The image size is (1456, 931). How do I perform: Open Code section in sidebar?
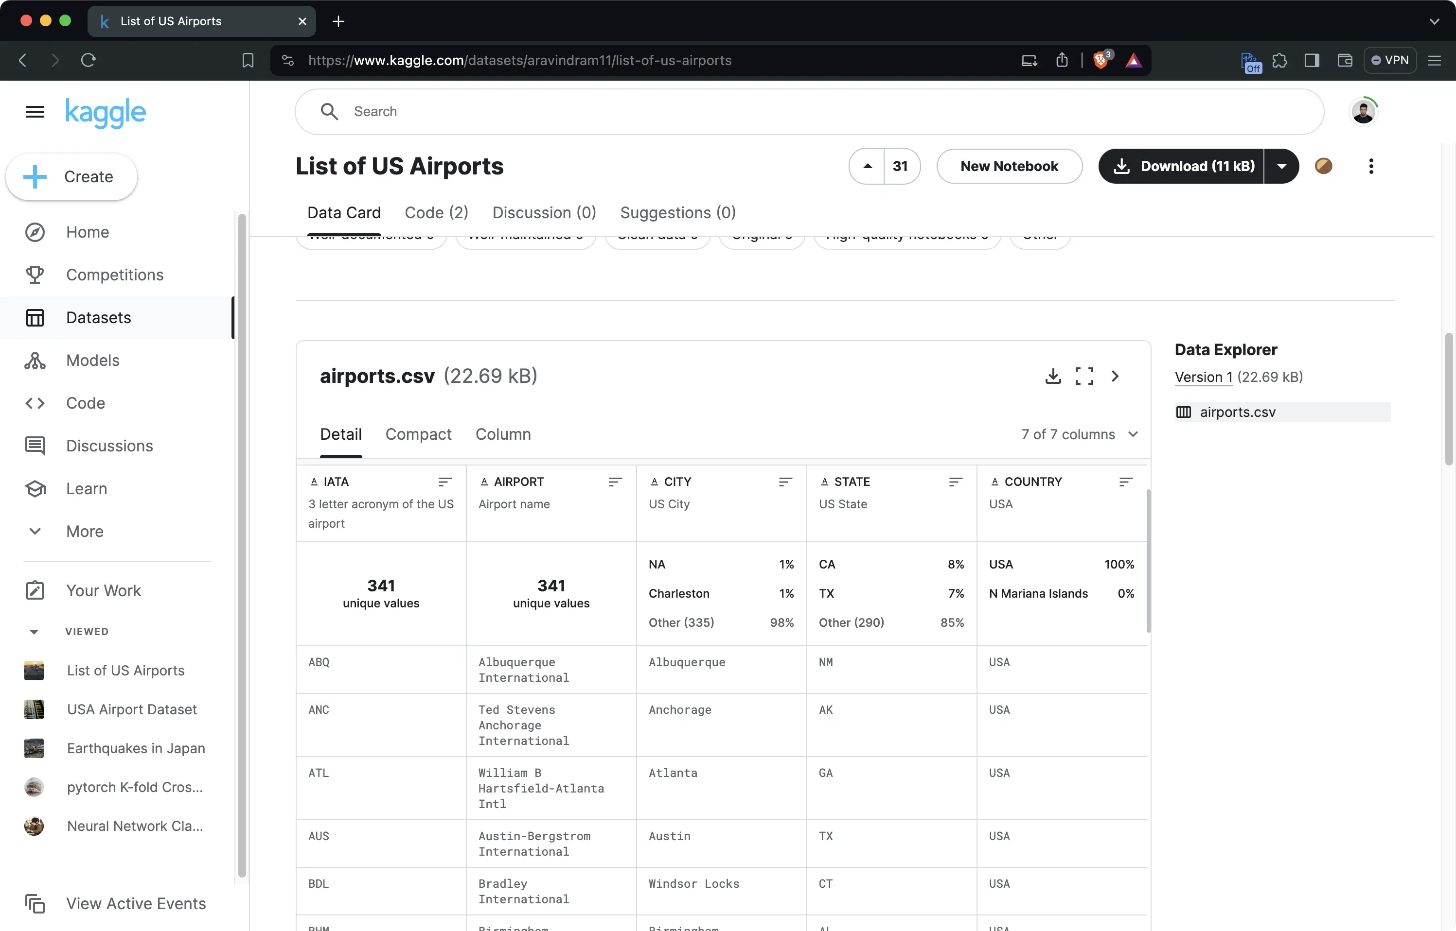point(117,403)
